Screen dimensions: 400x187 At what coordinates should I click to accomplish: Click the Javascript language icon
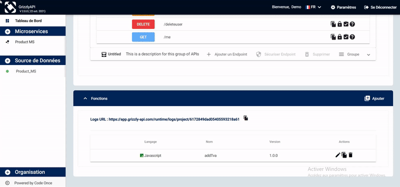click(x=141, y=155)
